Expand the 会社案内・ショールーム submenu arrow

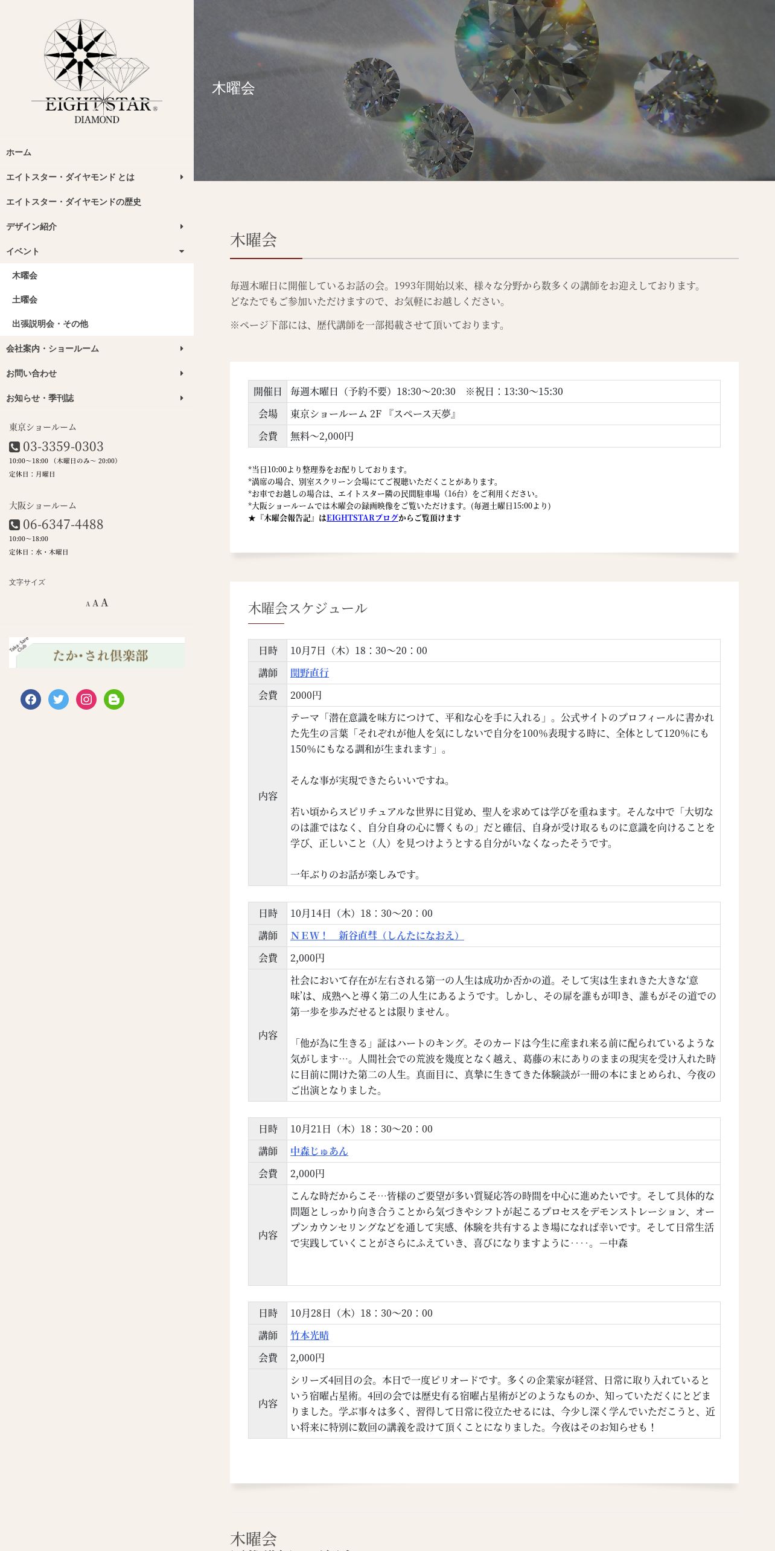point(182,348)
